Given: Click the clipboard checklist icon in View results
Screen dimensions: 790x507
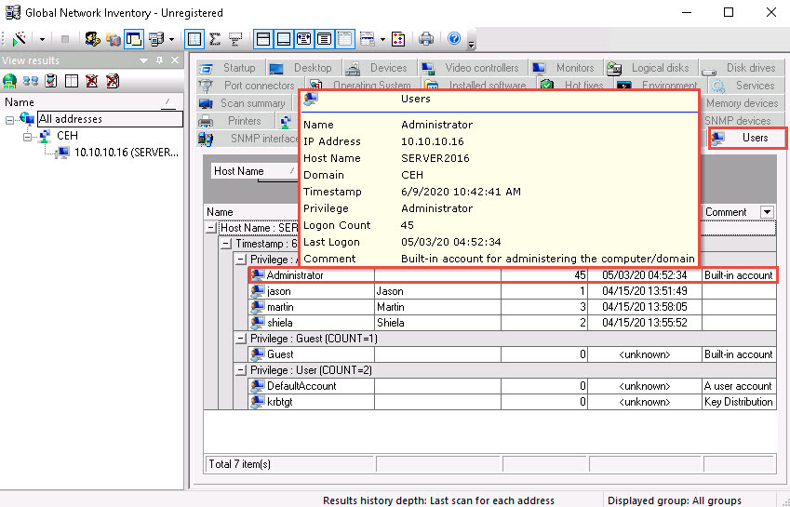Looking at the screenshot, I should coord(51,81).
